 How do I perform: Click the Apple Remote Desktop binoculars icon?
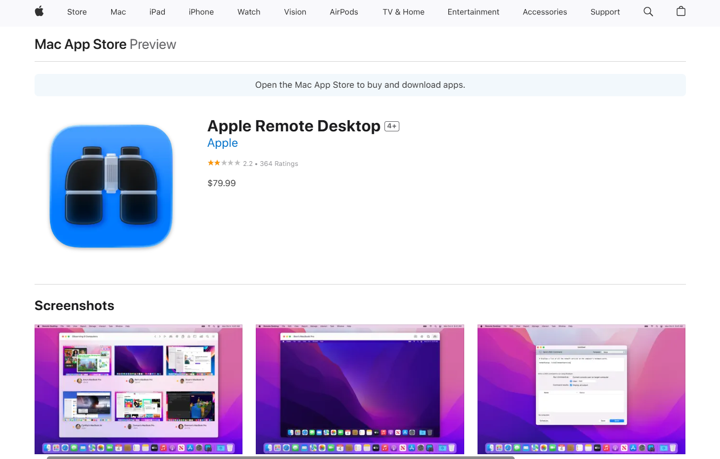coord(111,186)
